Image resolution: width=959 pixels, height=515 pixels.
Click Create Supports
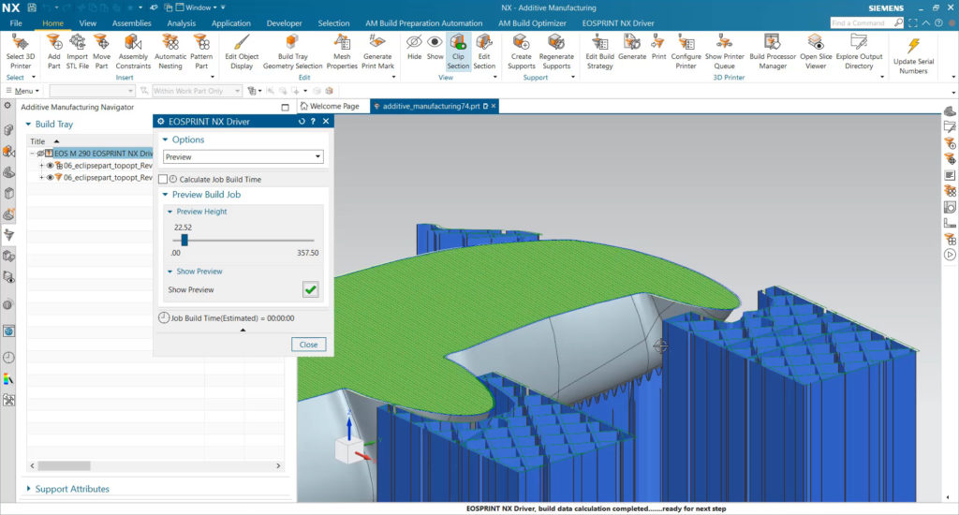[x=521, y=51]
